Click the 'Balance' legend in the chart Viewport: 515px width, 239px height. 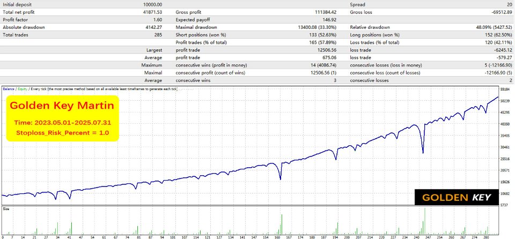coord(8,89)
